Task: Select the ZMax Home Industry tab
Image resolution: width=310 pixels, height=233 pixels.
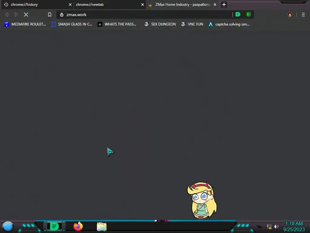Action: click(183, 5)
